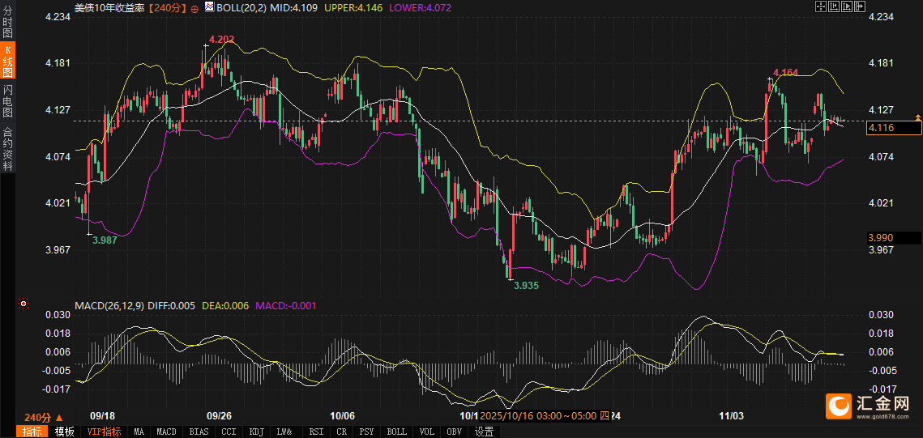Screen dimensions: 923x438
Task: Click the exit/expand panel icon at top right
Action: click(x=861, y=6)
